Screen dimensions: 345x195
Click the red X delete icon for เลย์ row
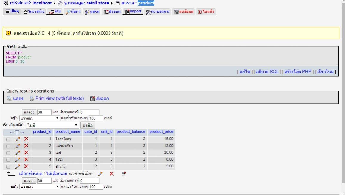[26, 153]
